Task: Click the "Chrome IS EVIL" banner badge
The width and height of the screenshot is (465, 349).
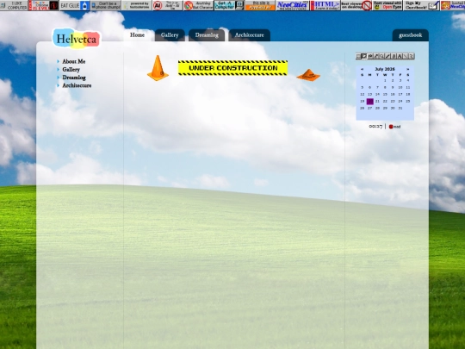Action: coord(44,5)
